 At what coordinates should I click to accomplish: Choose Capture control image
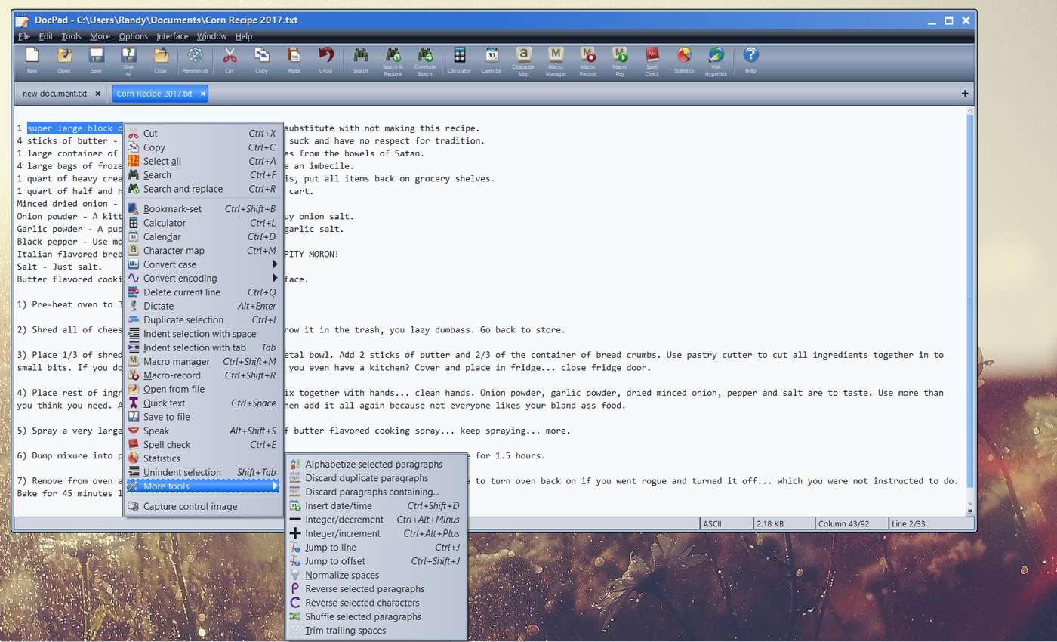(204, 507)
